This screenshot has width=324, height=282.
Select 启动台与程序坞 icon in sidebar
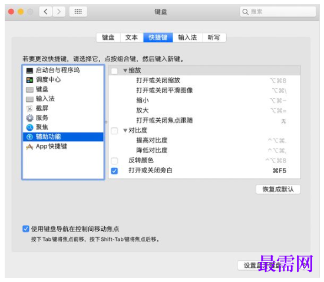point(29,71)
